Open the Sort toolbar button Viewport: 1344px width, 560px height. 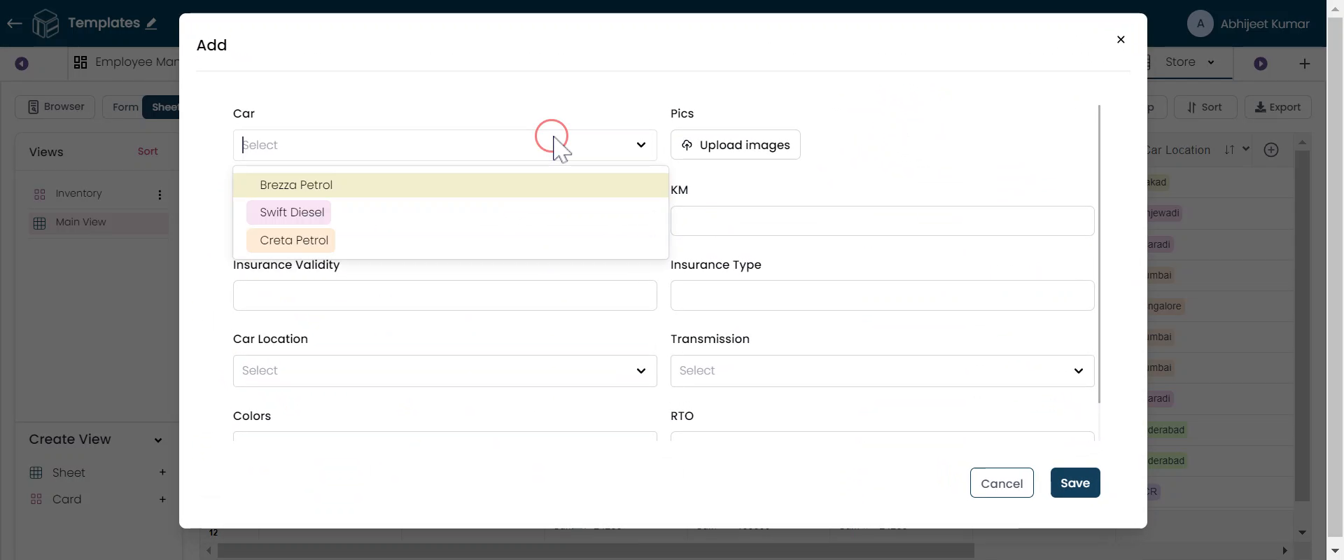click(x=1205, y=107)
